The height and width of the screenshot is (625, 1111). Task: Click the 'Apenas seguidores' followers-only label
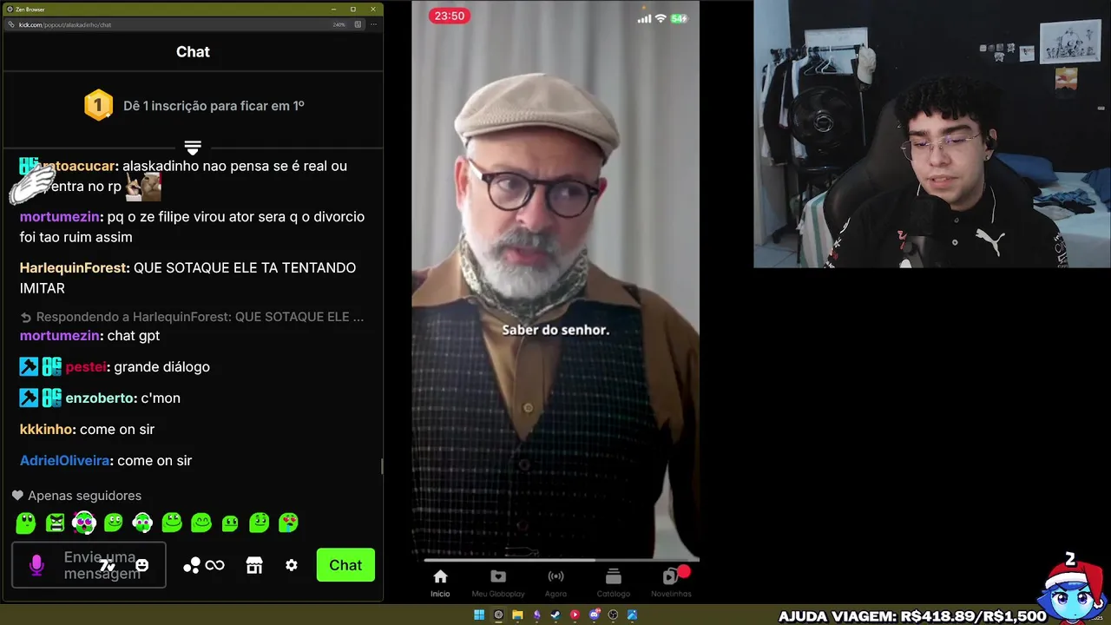pos(84,496)
